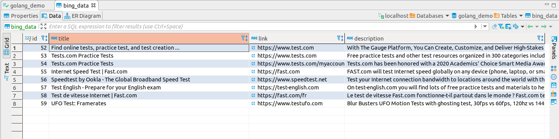The image size is (559, 139).
Task: Click the green forward navigation arrow
Action: (544, 27)
